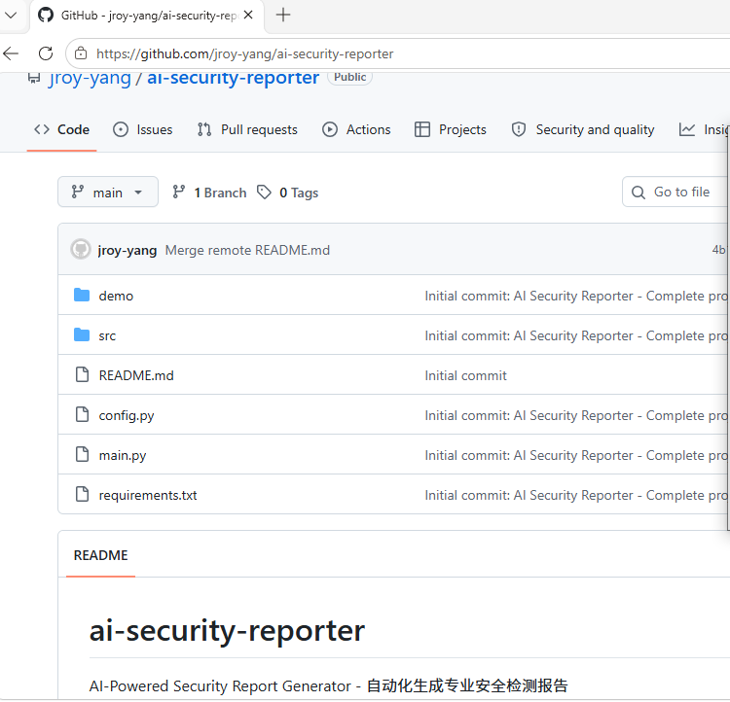Click the Actions play icon
Image resolution: width=730 pixels, height=702 pixels.
[330, 129]
